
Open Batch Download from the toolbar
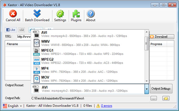(37, 16)
